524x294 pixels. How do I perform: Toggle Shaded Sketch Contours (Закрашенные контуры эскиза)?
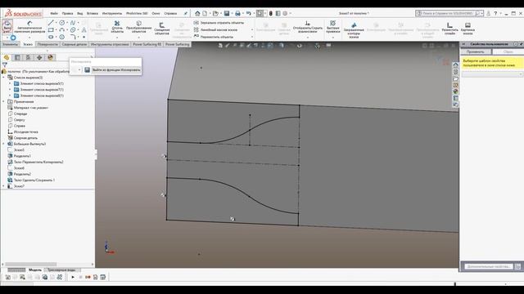point(354,30)
